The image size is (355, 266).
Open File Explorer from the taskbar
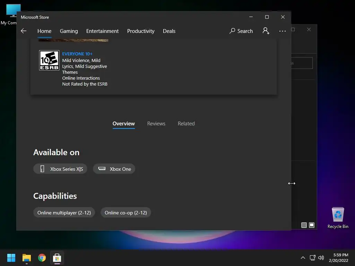26,258
